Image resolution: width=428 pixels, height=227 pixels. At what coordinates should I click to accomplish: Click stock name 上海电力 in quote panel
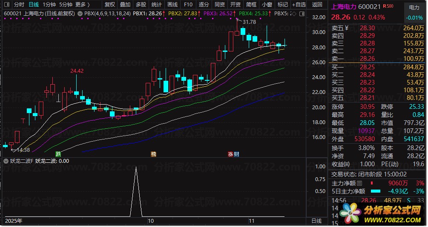344,7
